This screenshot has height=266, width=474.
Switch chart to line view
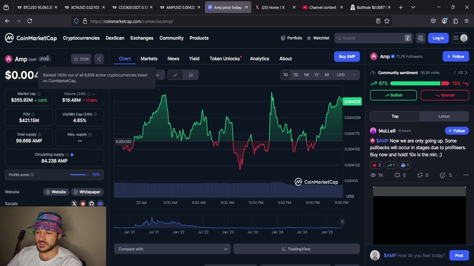175,75
